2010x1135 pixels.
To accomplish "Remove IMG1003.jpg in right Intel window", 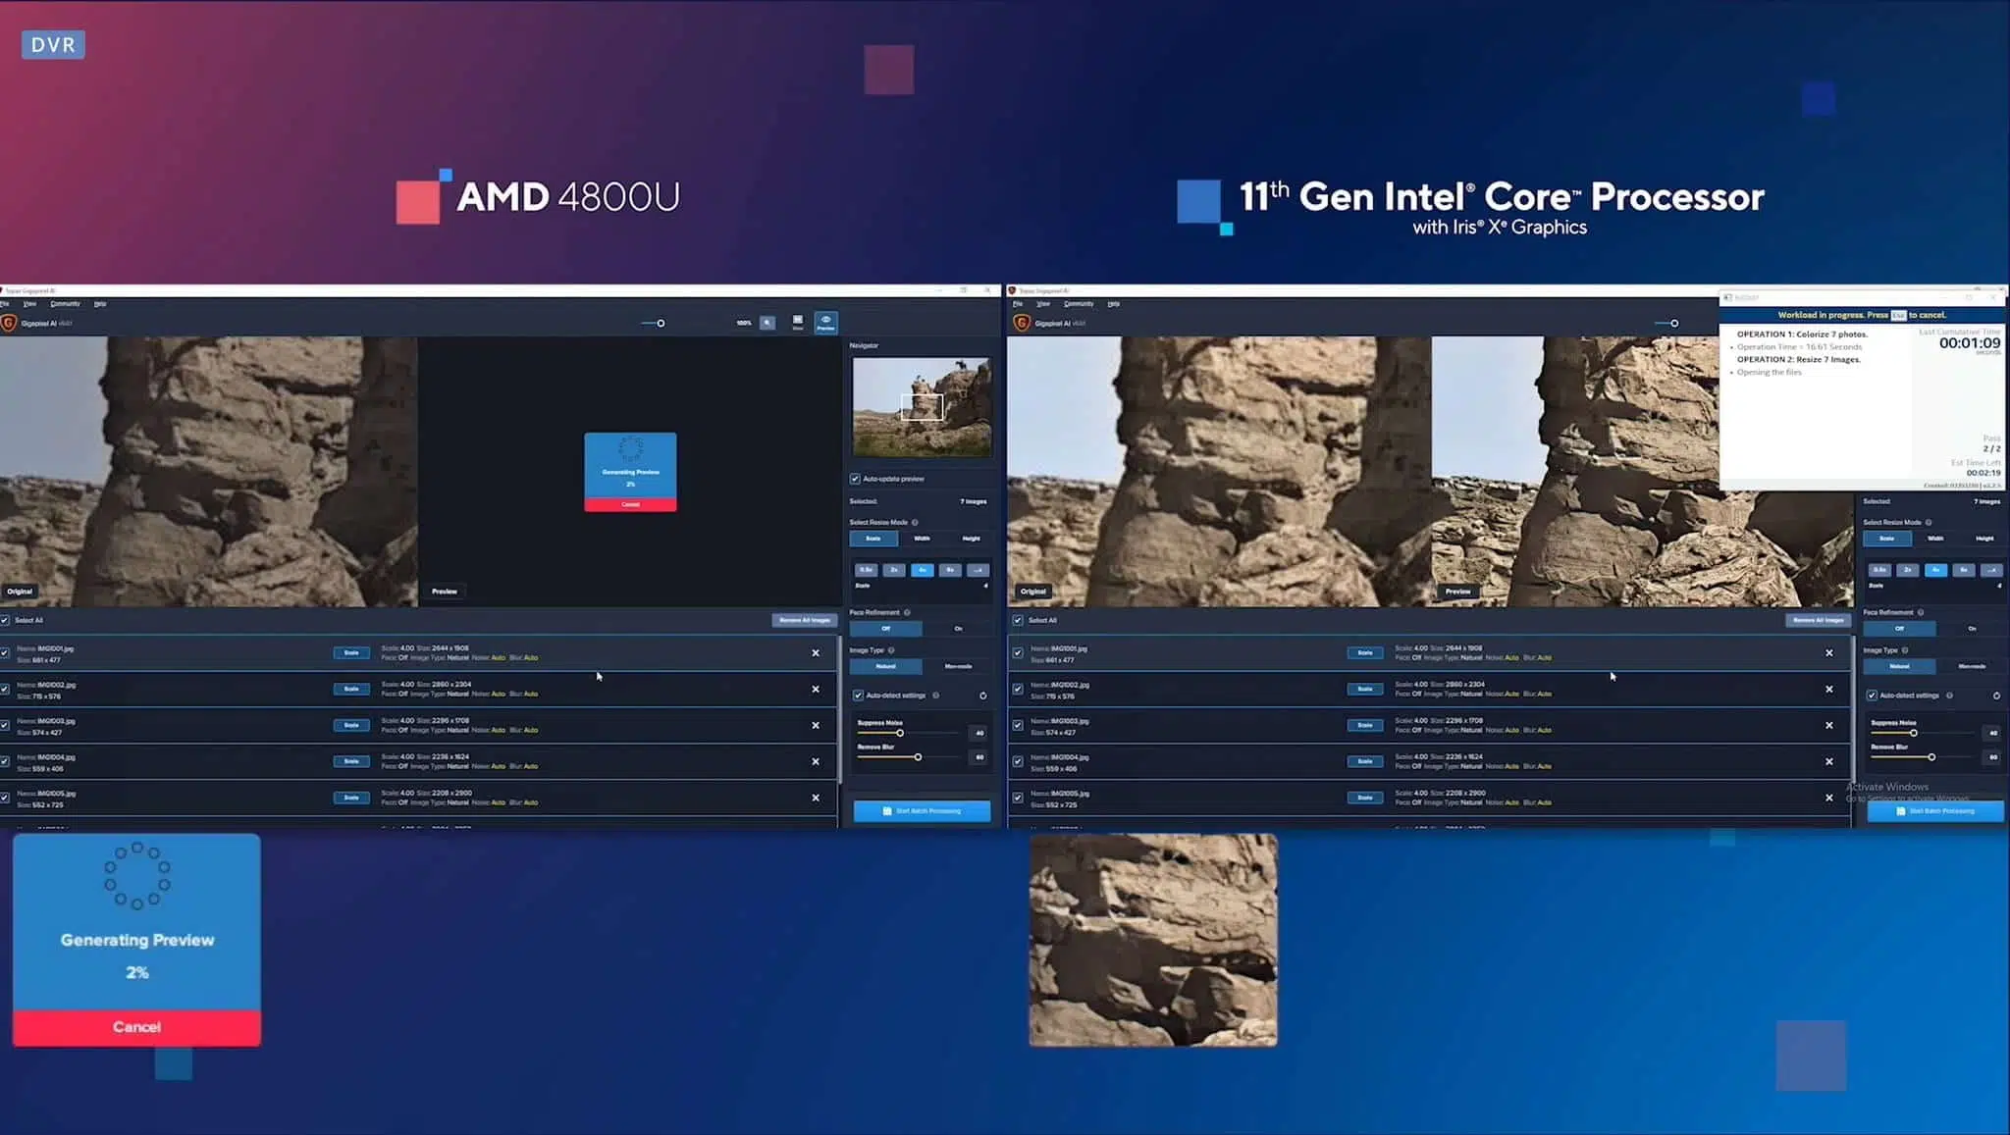I will pos(1829,726).
